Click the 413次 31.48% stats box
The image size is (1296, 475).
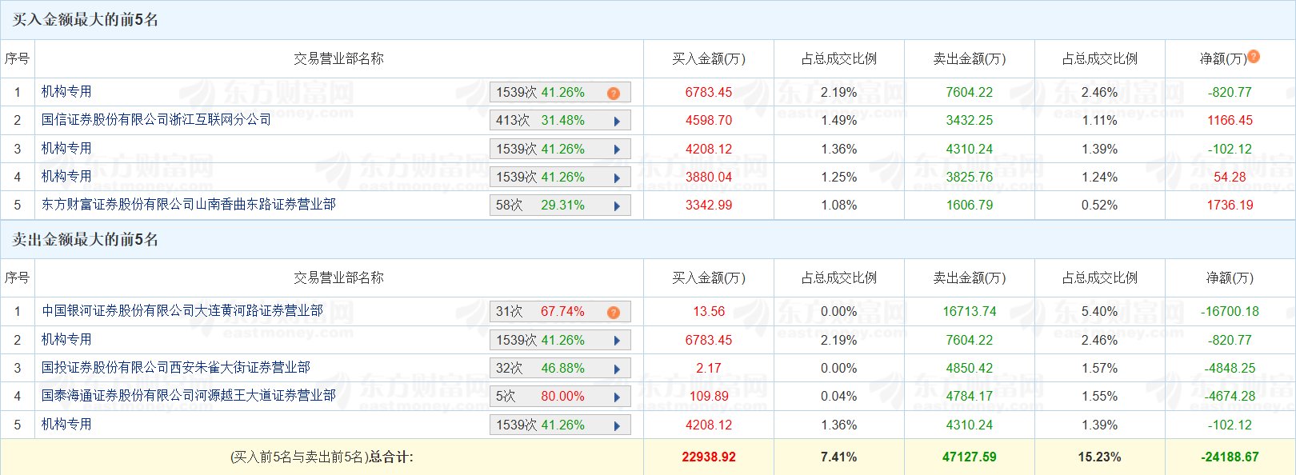pyautogui.click(x=540, y=121)
